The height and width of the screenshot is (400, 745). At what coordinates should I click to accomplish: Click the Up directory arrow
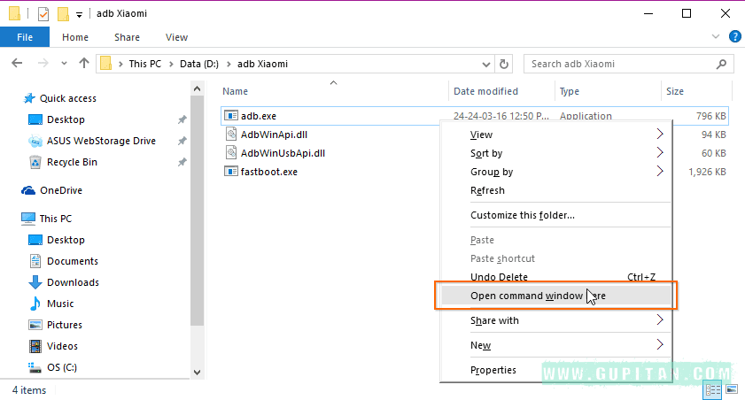pyautogui.click(x=83, y=64)
